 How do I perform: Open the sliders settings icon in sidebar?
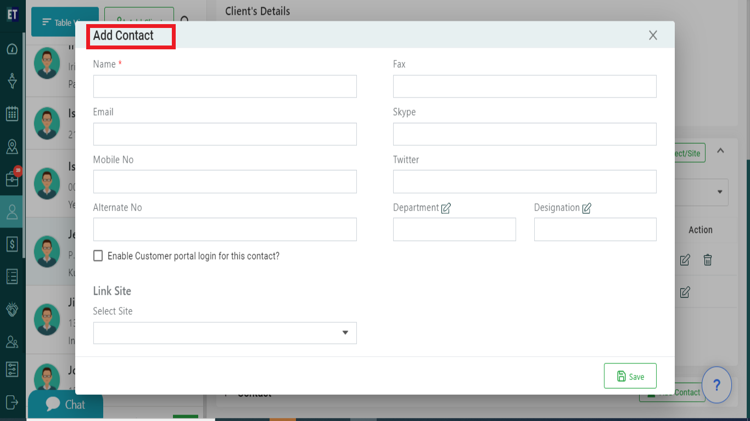tap(12, 369)
